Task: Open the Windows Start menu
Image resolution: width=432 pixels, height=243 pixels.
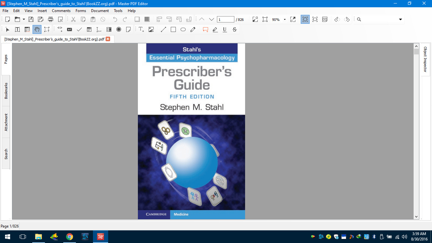Action: point(7,237)
